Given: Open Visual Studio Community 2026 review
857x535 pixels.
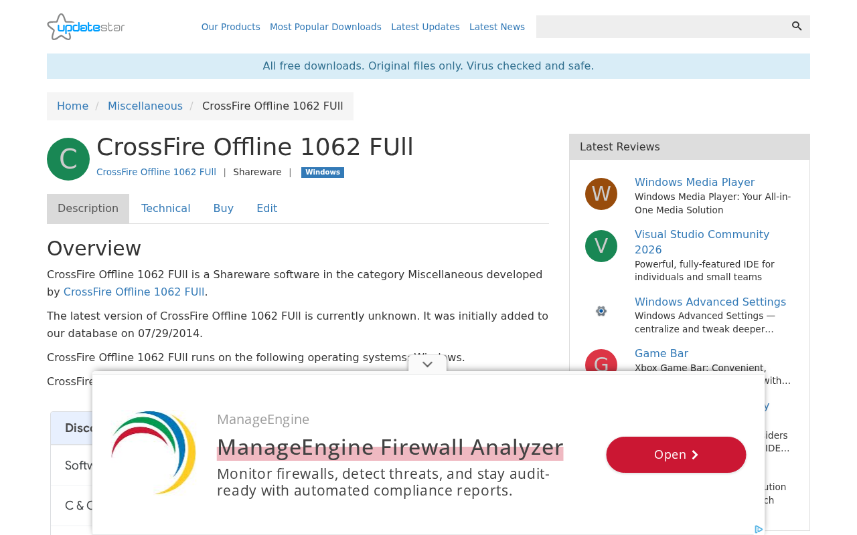Looking at the screenshot, I should (702, 242).
